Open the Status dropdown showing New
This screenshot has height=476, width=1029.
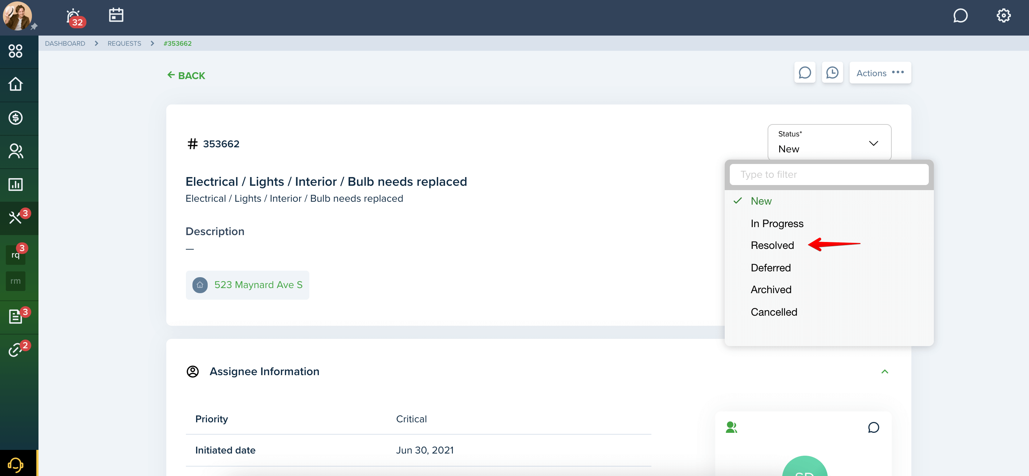[829, 142]
